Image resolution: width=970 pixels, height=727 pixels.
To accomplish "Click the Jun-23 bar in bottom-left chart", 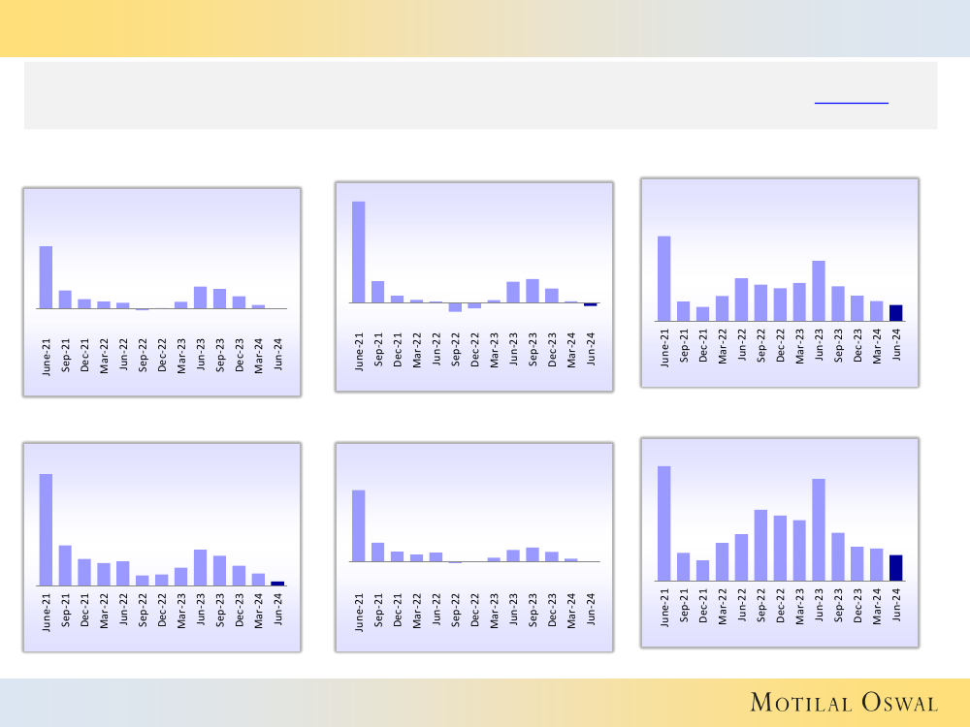I will click(x=200, y=567).
